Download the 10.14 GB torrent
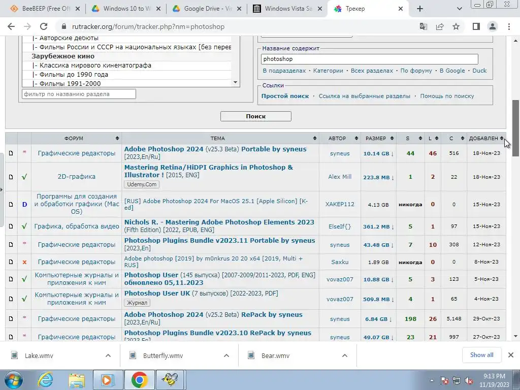Screen dimensions: 520x390 click(378, 153)
